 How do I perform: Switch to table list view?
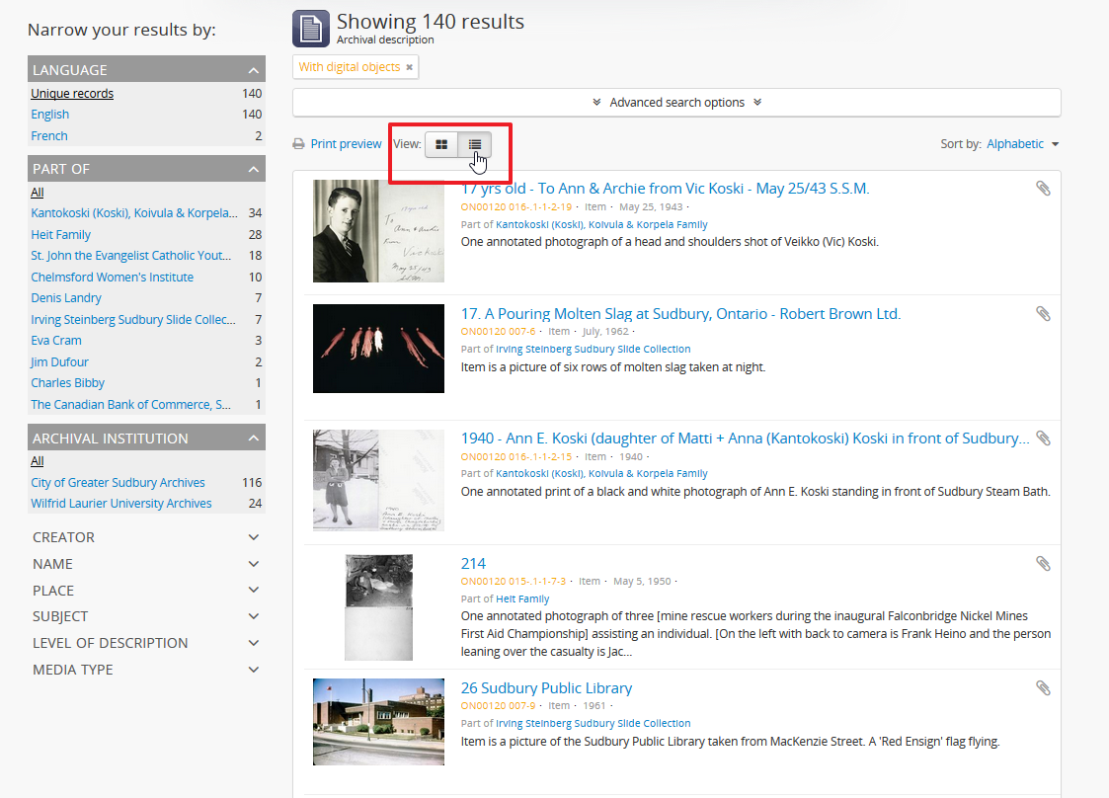tap(475, 144)
